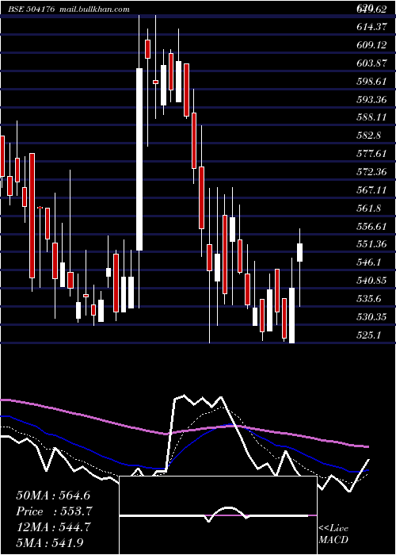This screenshot has height=555, width=396.
Task: Click the 530.35 price axis label
Action: 371,317
